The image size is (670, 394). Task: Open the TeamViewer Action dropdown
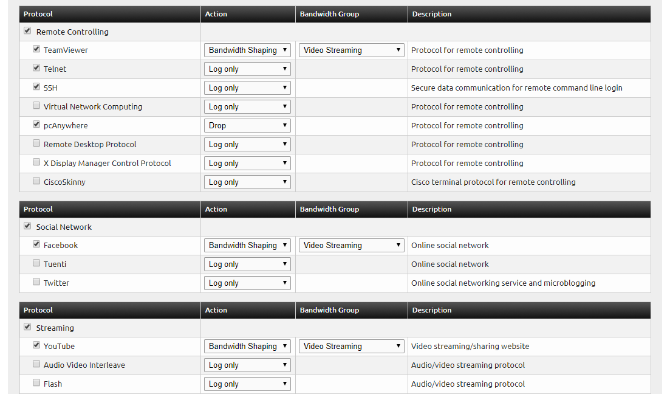(247, 50)
